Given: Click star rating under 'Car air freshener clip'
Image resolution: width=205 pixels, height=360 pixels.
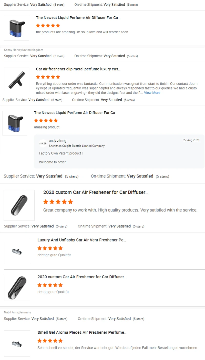Looking at the screenshot, I should point(48,77).
